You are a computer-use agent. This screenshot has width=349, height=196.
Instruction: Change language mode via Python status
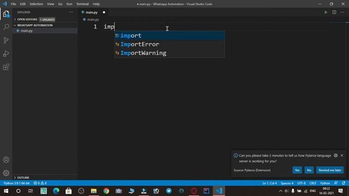tap(325, 183)
